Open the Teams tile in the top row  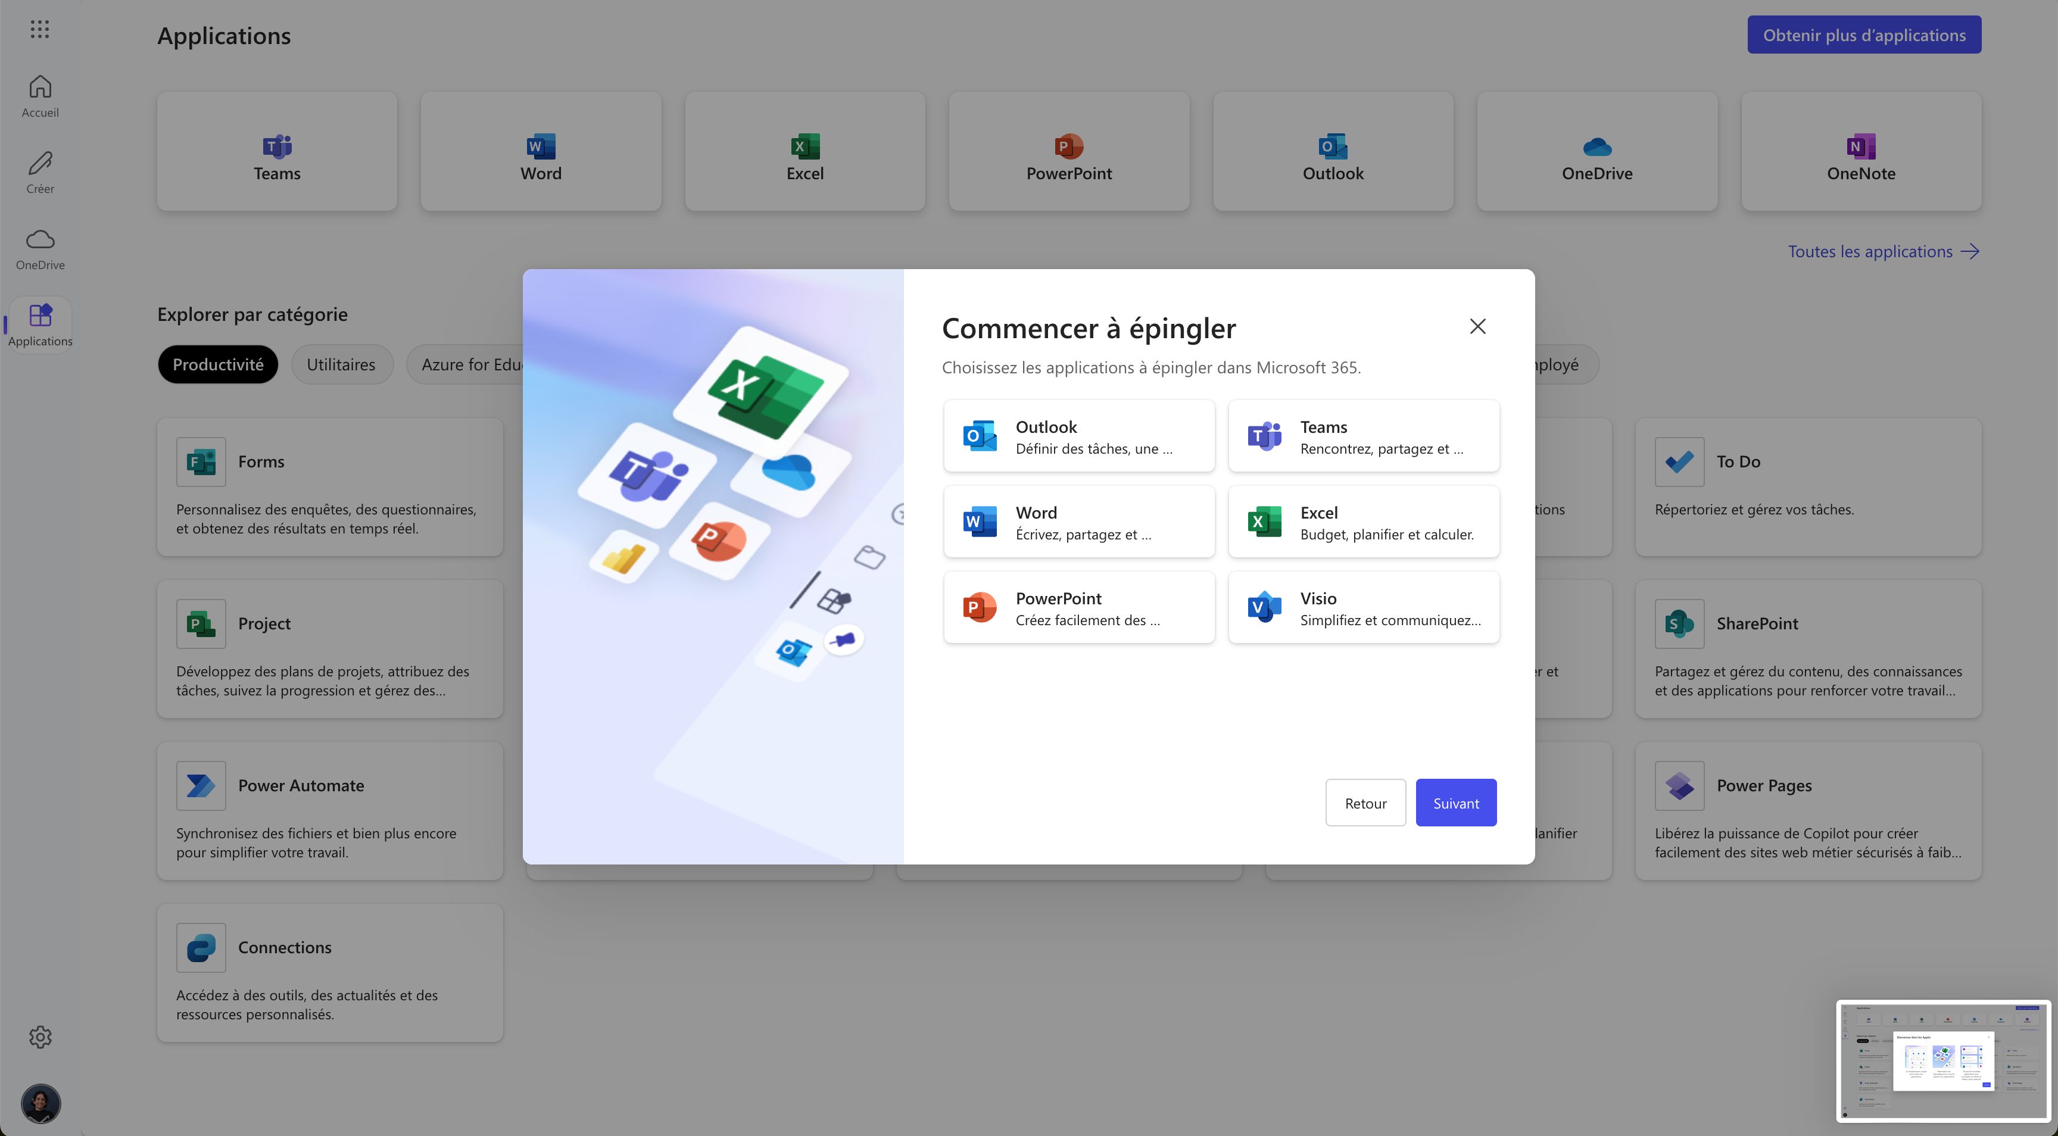pyautogui.click(x=277, y=151)
